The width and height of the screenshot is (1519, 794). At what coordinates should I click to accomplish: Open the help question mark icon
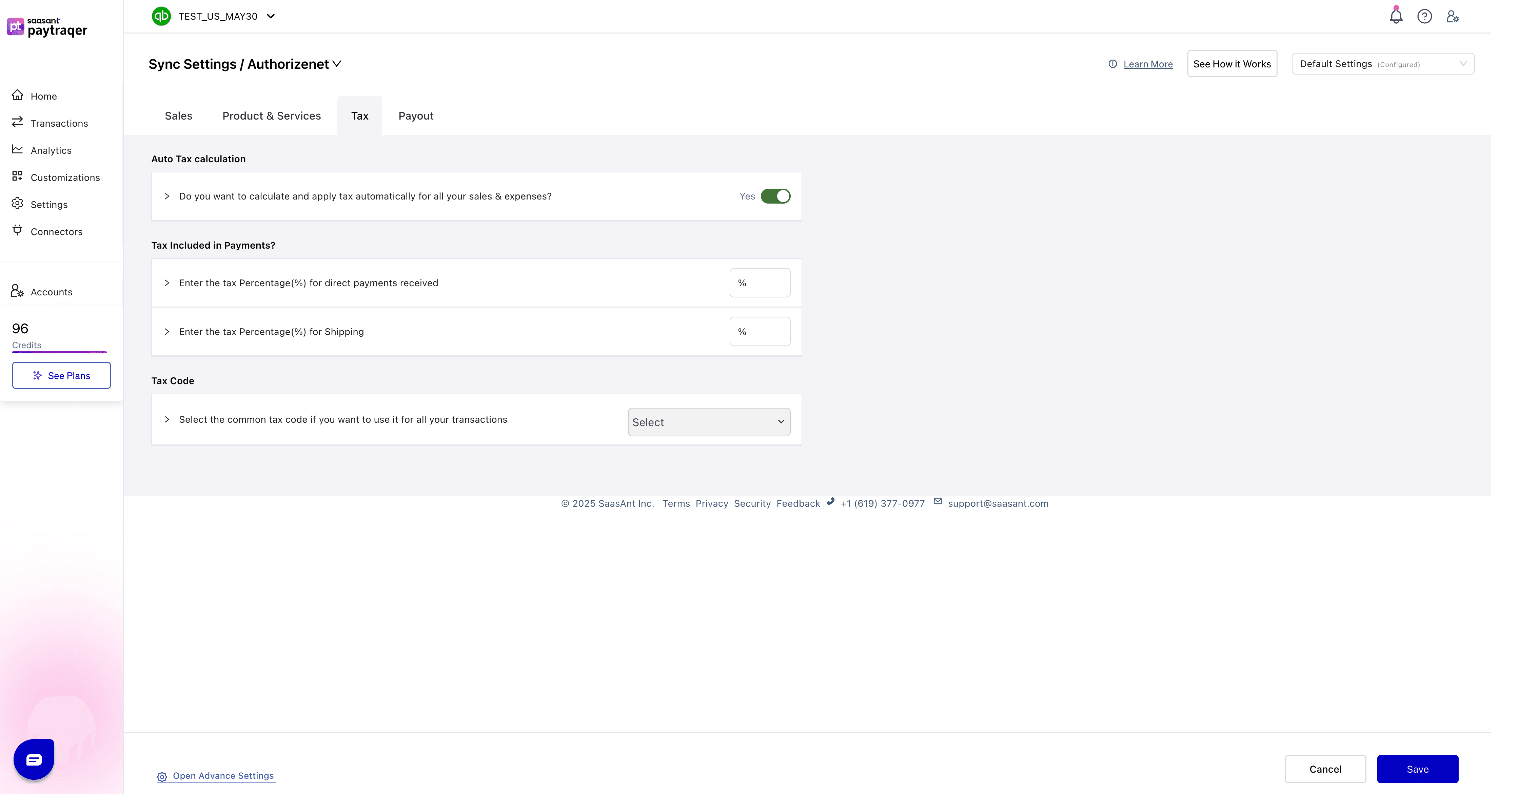coord(1425,16)
